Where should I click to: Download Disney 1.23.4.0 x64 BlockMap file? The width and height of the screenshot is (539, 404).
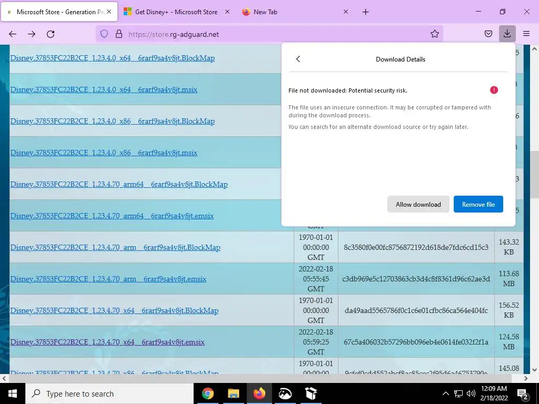113,58
